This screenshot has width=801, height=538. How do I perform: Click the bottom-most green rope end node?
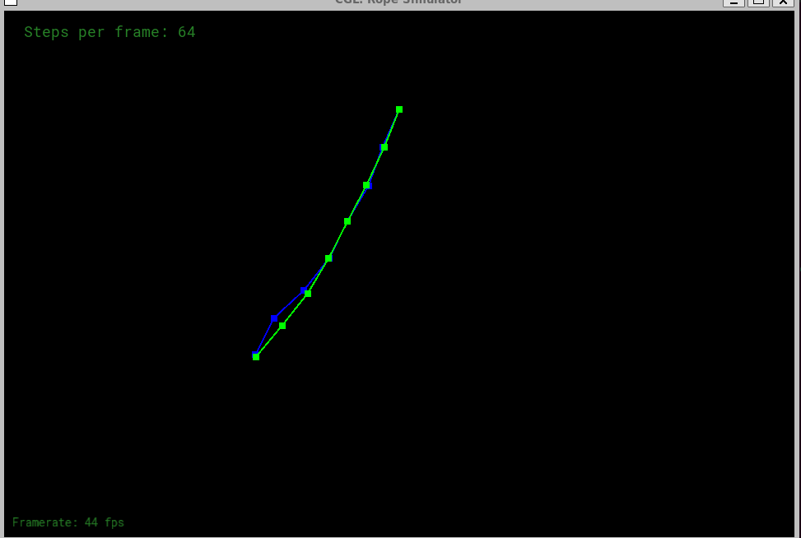click(256, 357)
